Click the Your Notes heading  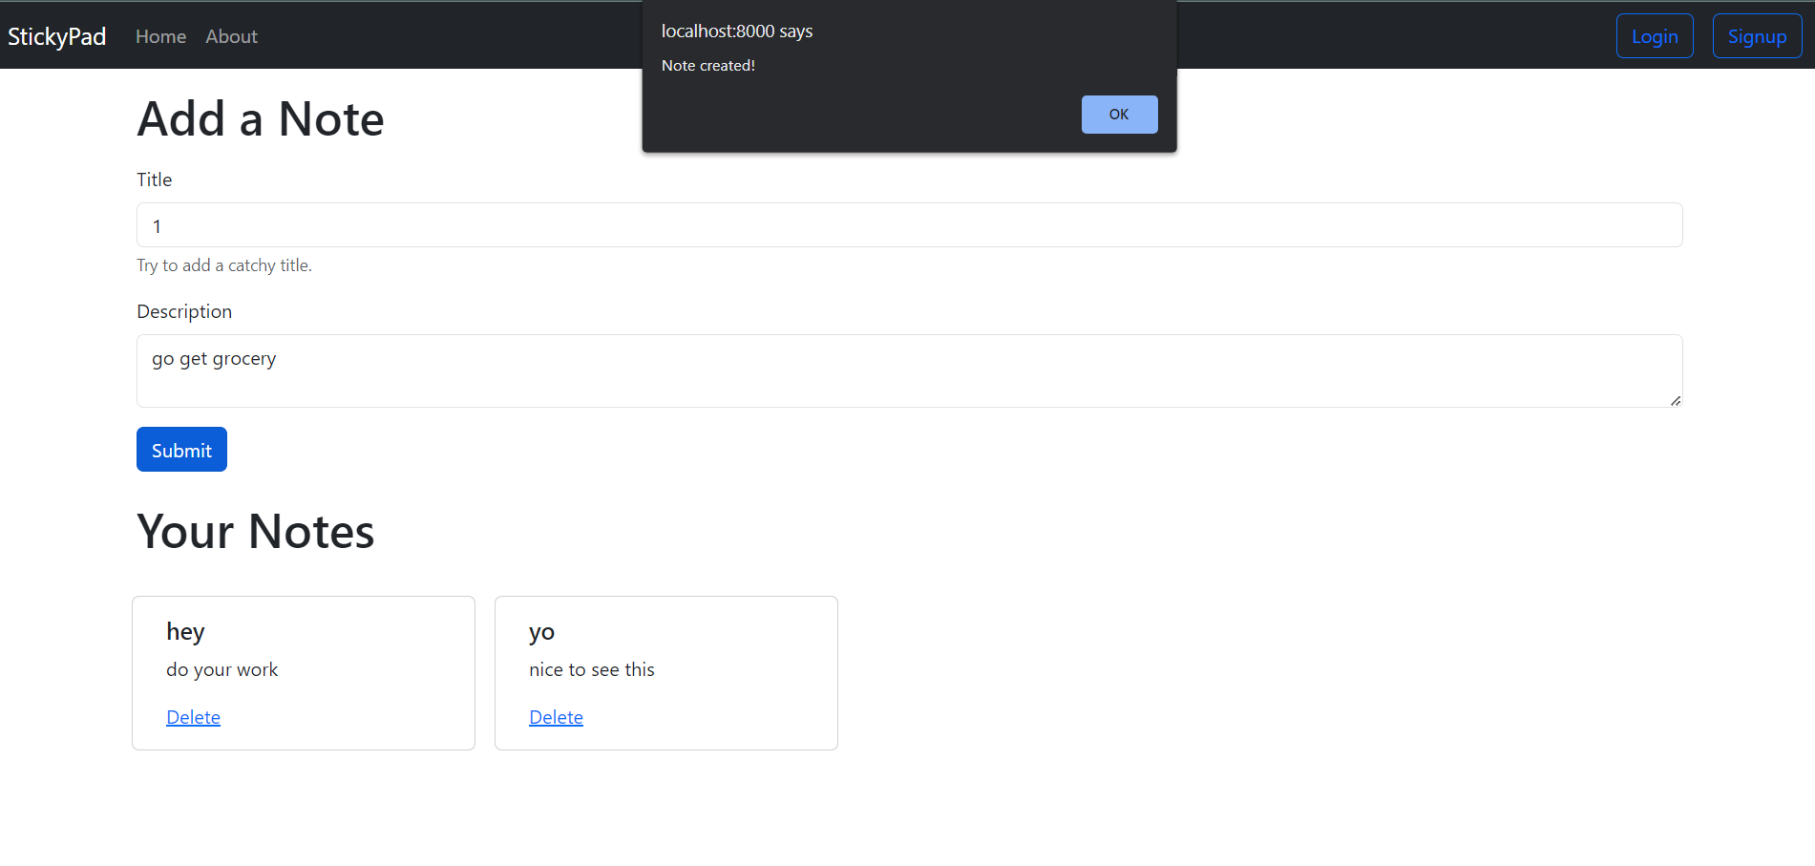255,532
